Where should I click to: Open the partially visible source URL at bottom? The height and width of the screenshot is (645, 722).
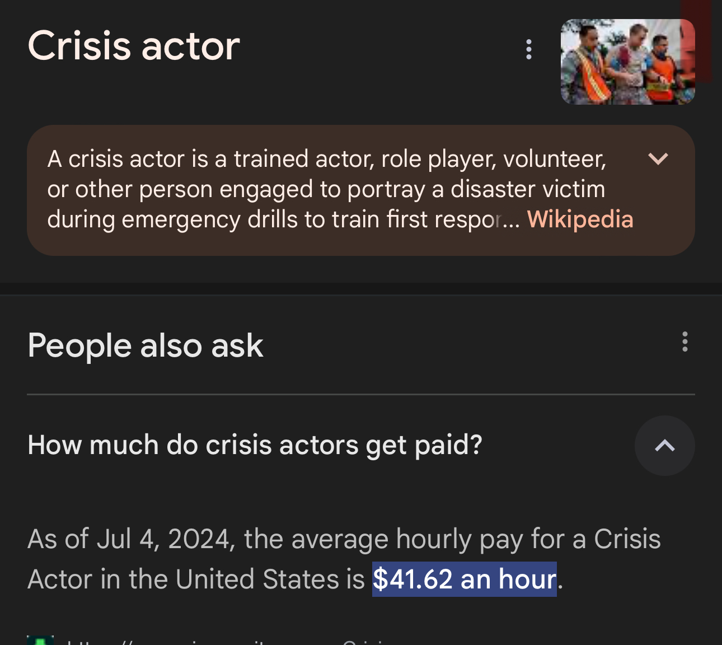pos(224,641)
